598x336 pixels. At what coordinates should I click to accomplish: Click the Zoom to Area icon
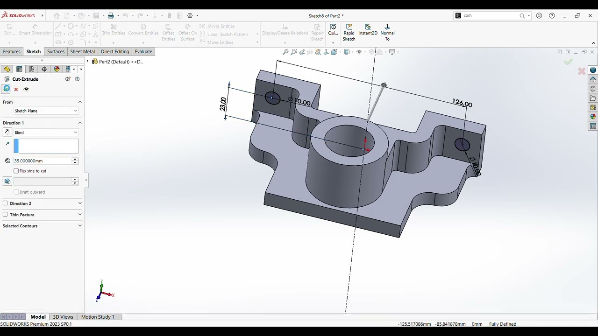[x=294, y=52]
